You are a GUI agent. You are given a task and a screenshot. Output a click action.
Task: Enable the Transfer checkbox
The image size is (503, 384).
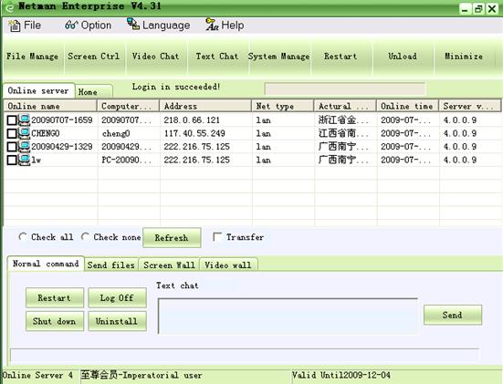217,237
